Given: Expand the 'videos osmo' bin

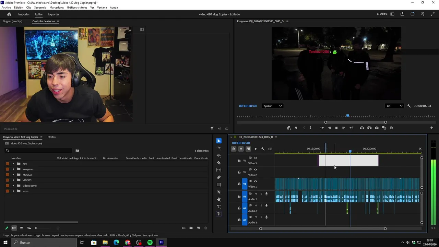Looking at the screenshot, I should (x=13, y=186).
